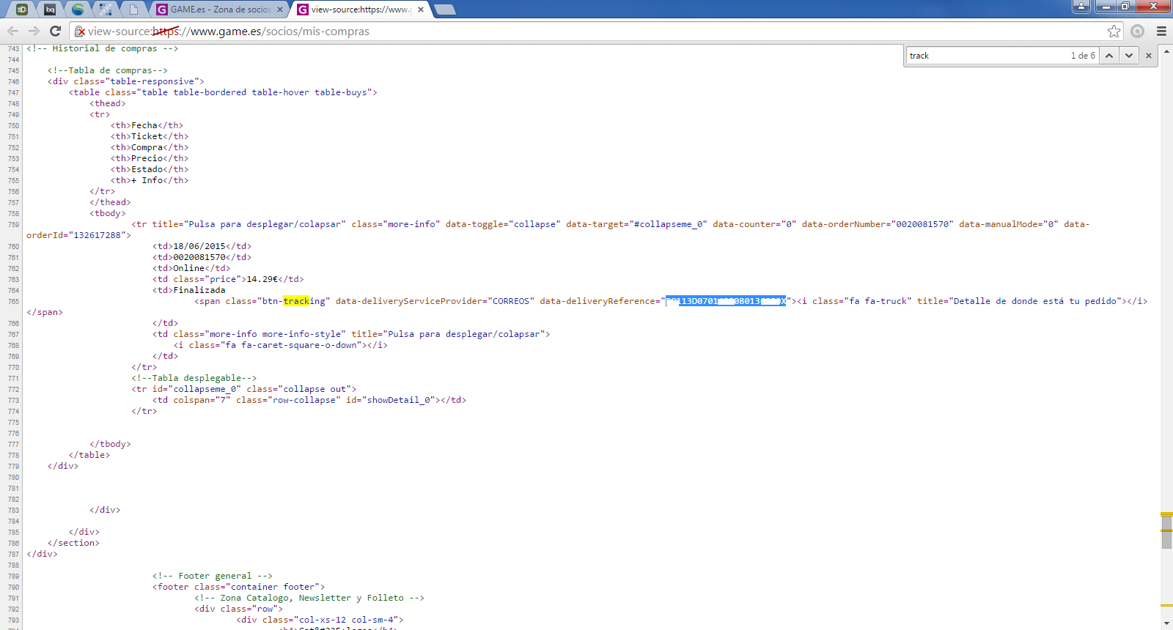The width and height of the screenshot is (1173, 630).
Task: Close the GAME.es Zona de socios tab
Action: (x=280, y=10)
